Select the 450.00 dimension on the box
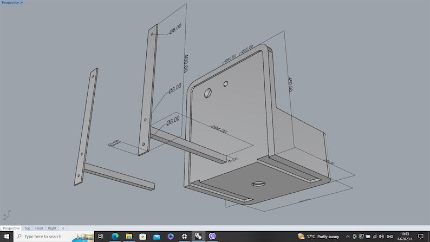430x242 pixels. [x=290, y=84]
